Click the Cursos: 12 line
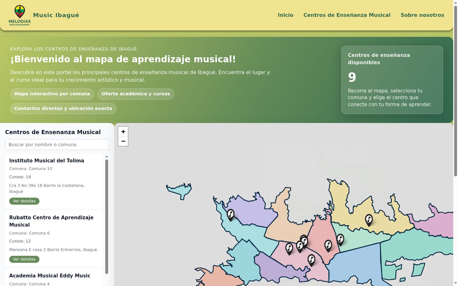 [x=20, y=241]
